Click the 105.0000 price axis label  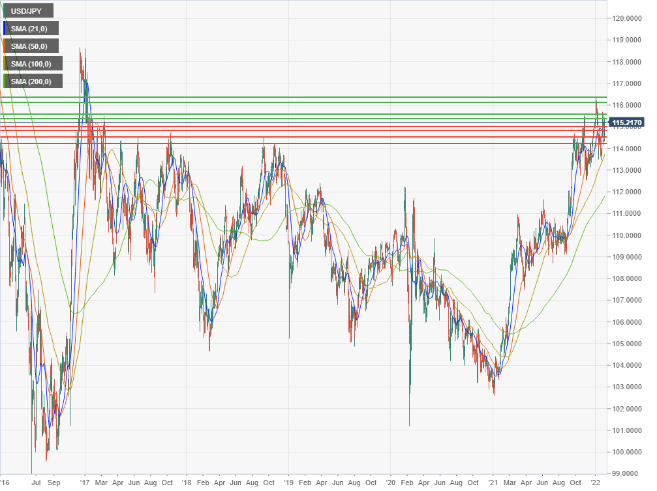tap(626, 344)
